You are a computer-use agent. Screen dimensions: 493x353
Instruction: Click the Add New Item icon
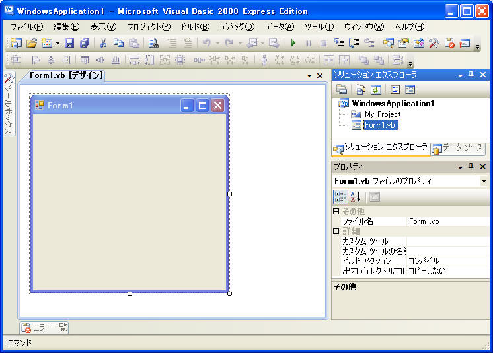click(47, 43)
